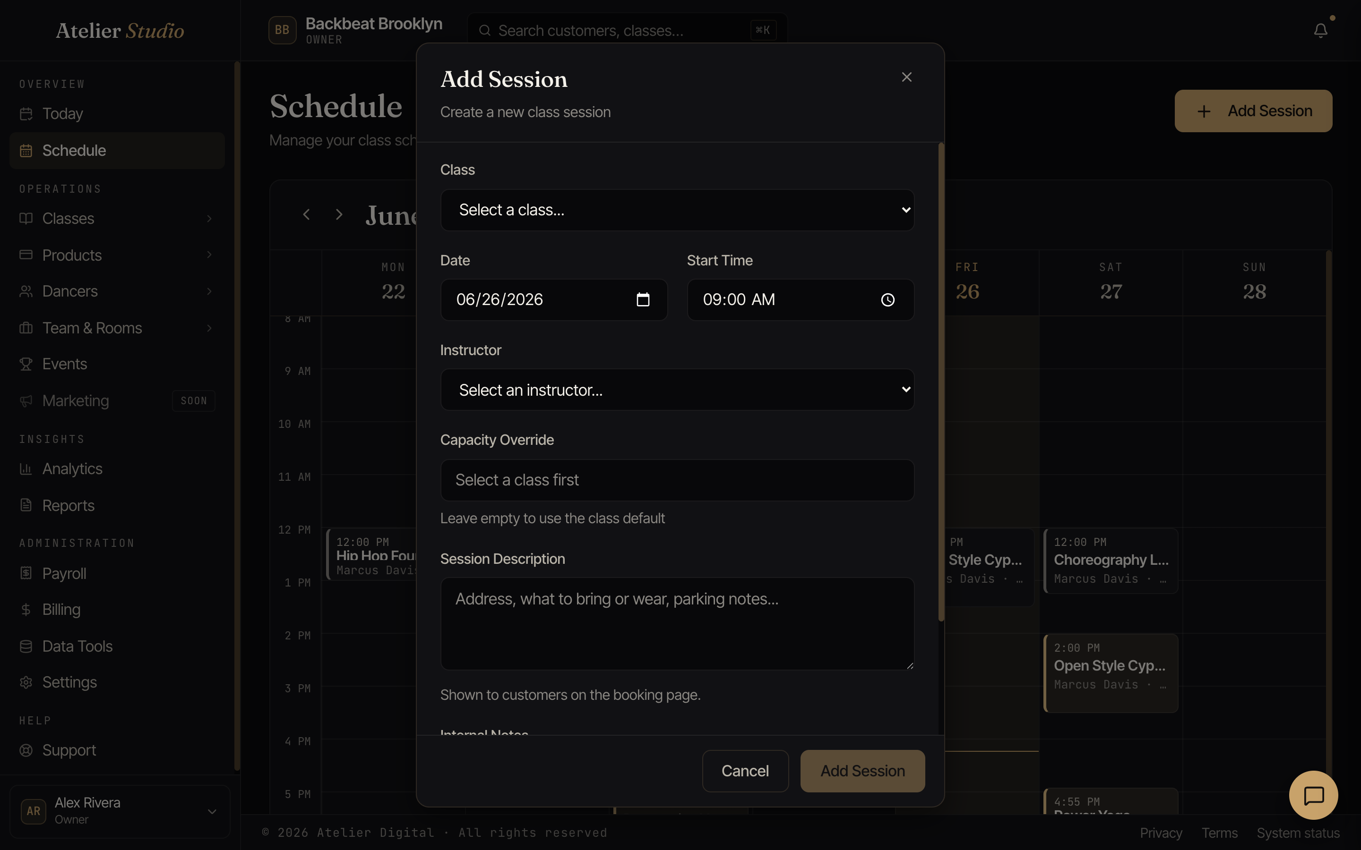Open the Privacy link

[1161, 833]
